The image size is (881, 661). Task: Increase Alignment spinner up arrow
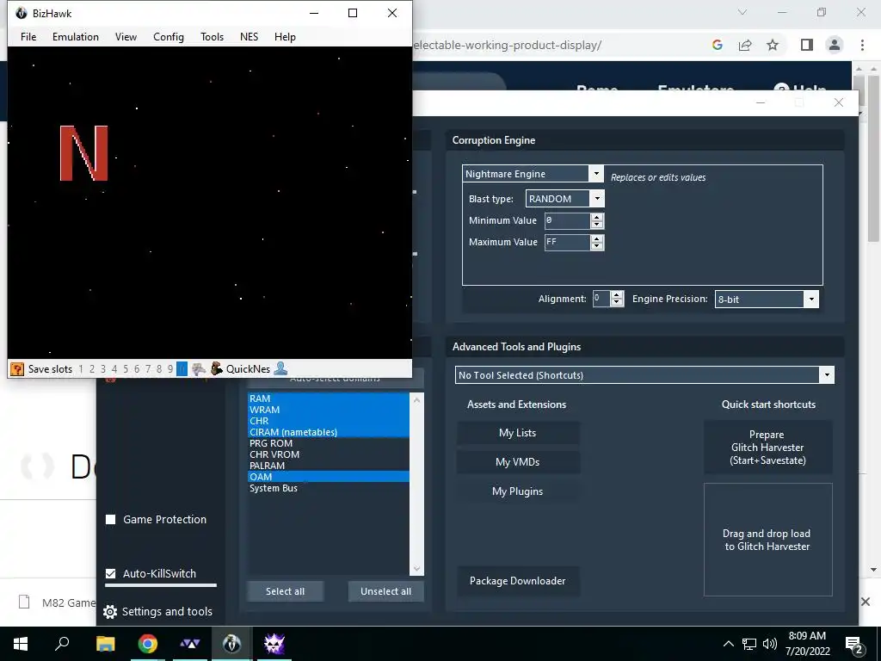tap(617, 294)
